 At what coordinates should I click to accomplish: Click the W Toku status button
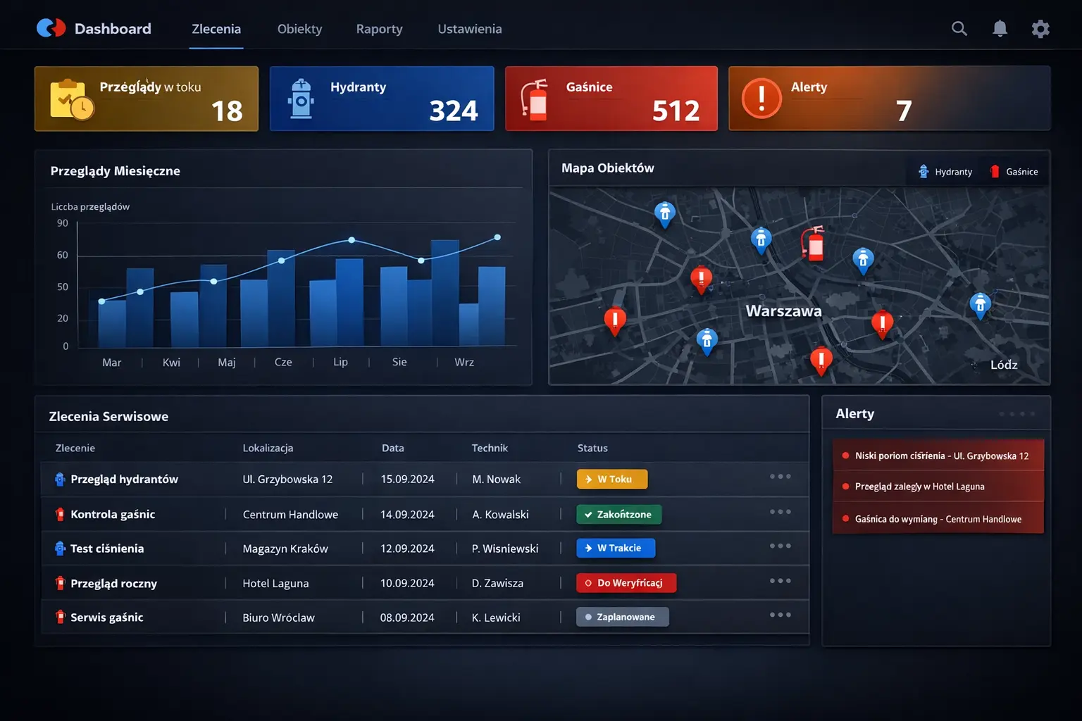(x=611, y=479)
